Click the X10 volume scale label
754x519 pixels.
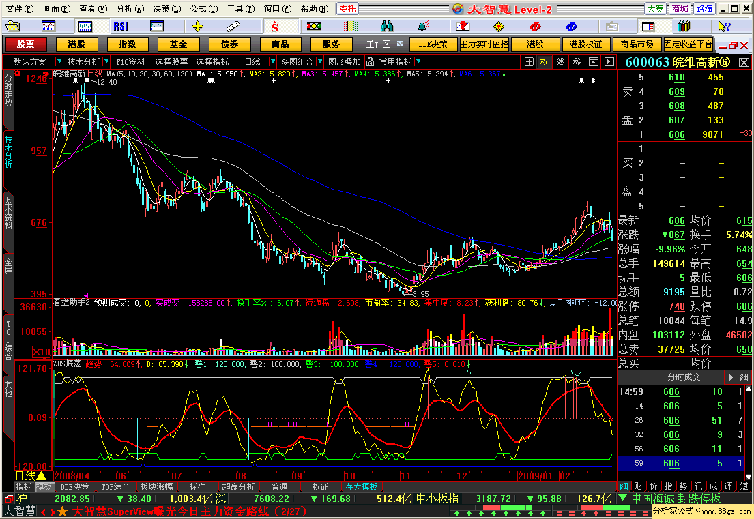point(42,352)
